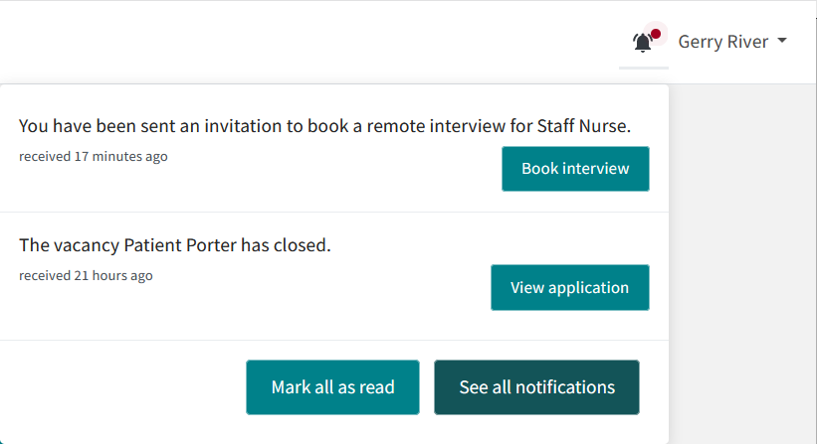Click the received 21 hours ago timestamp
The image size is (817, 444).
[x=86, y=275]
